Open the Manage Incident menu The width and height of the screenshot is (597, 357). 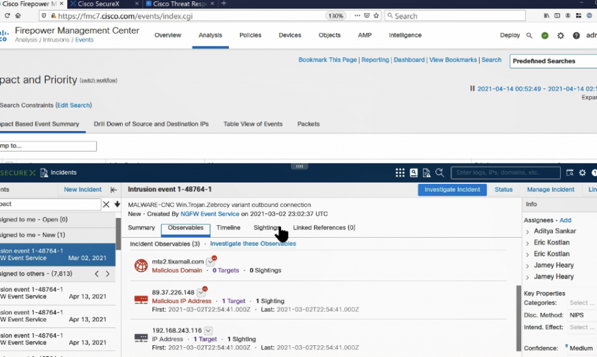pyautogui.click(x=550, y=190)
